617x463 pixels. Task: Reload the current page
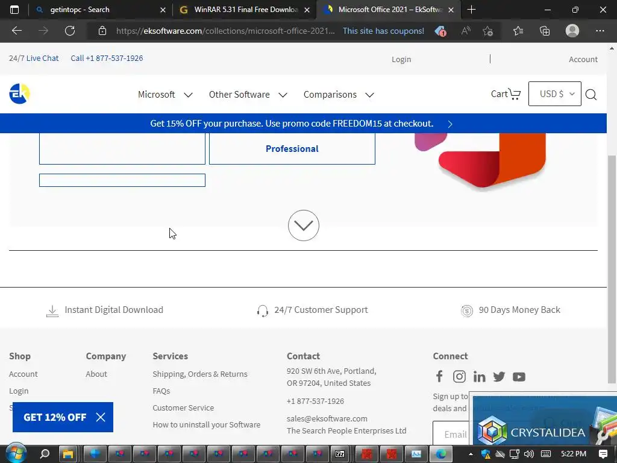point(70,31)
